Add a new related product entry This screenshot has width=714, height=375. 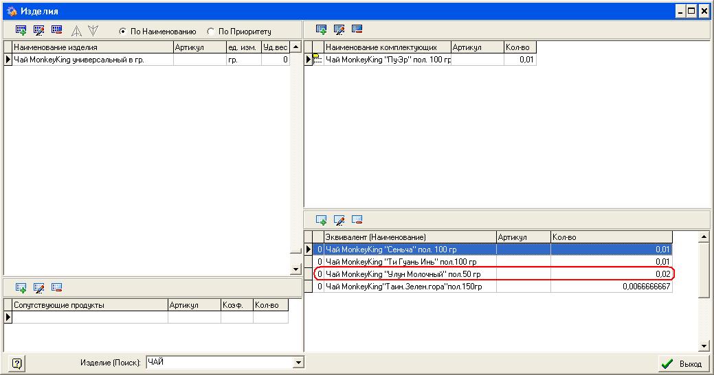[21, 287]
